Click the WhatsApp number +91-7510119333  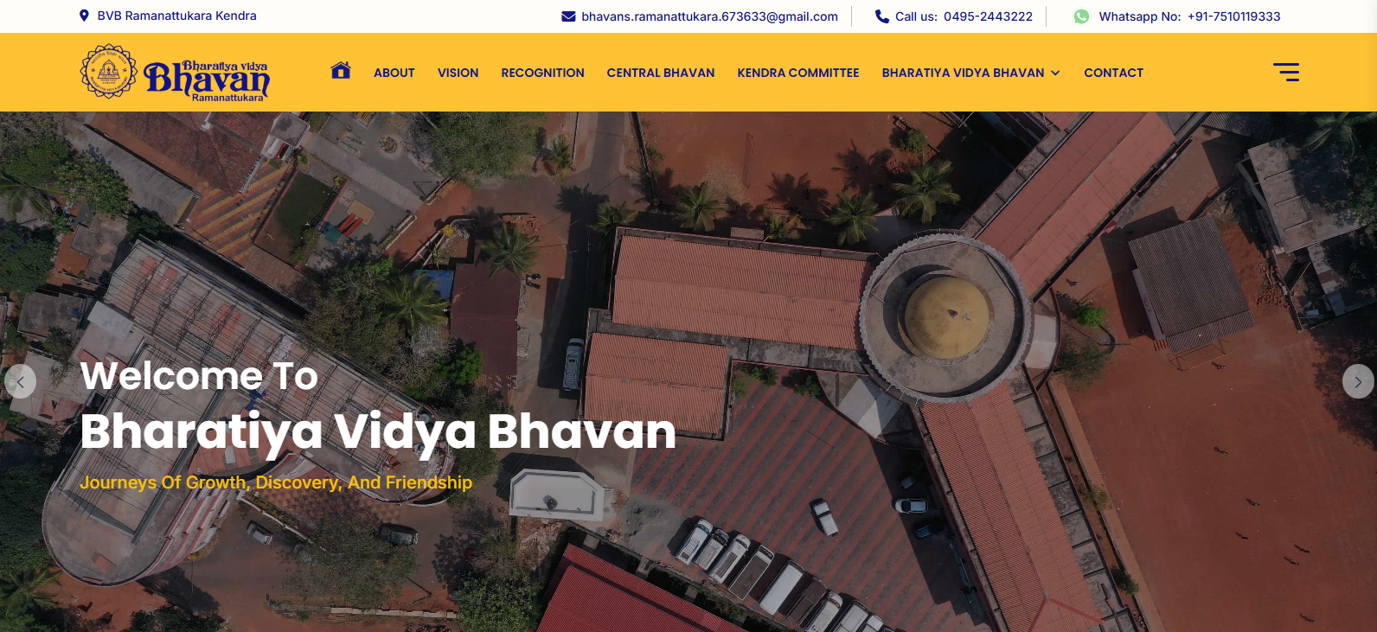pyautogui.click(x=1233, y=16)
